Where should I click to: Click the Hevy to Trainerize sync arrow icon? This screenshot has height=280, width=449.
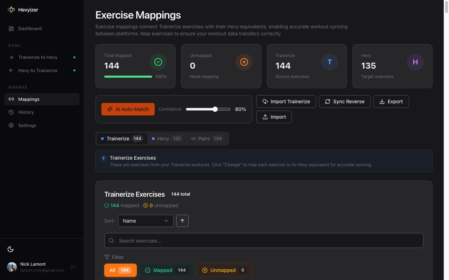(x=11, y=70)
